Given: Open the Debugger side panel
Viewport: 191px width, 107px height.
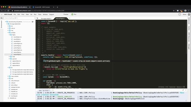Looking at the screenshot, I should [189, 47].
